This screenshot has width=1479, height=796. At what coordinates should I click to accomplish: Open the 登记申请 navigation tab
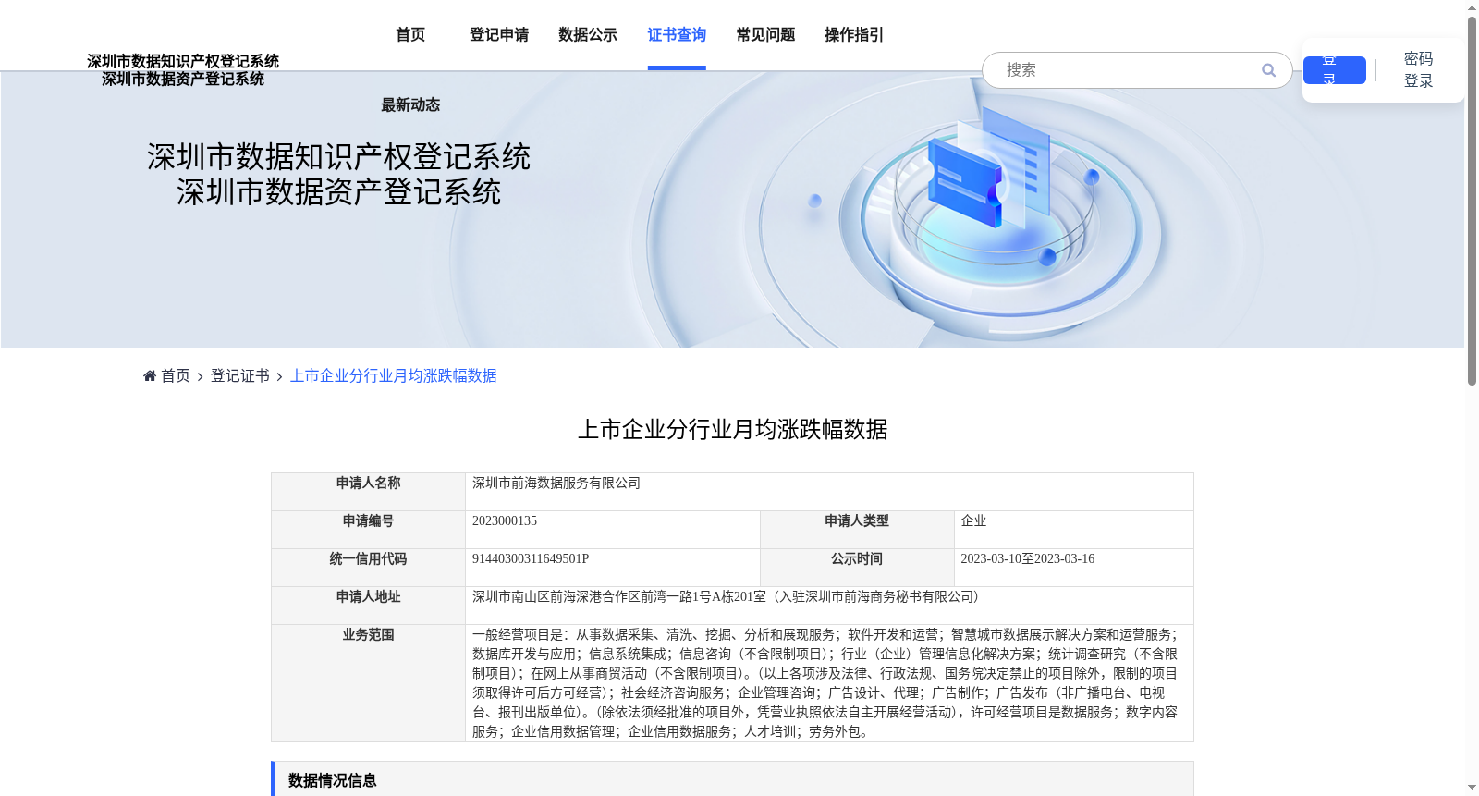point(499,35)
